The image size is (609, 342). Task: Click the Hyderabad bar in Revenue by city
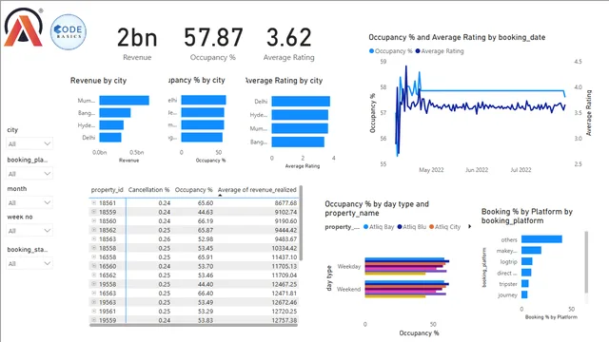tap(111, 124)
